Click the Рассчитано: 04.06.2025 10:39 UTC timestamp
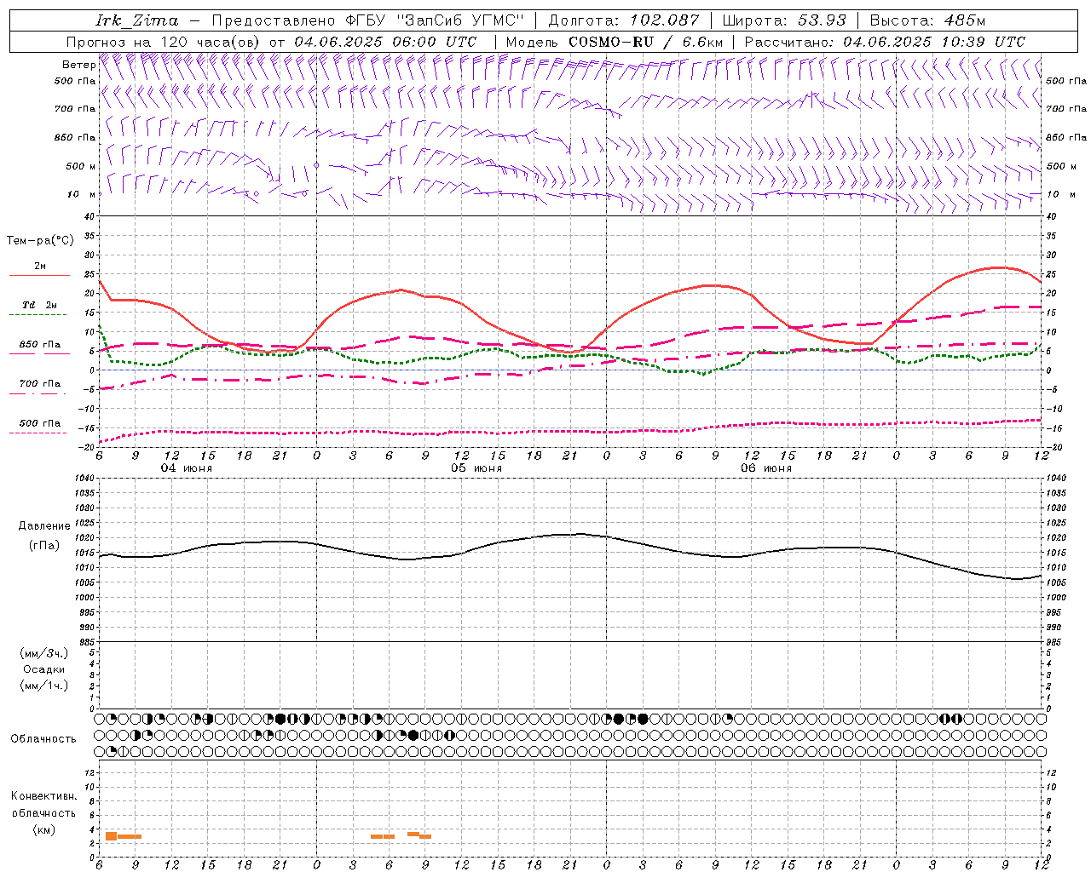Image resolution: width=1091 pixels, height=872 pixels. point(885,41)
